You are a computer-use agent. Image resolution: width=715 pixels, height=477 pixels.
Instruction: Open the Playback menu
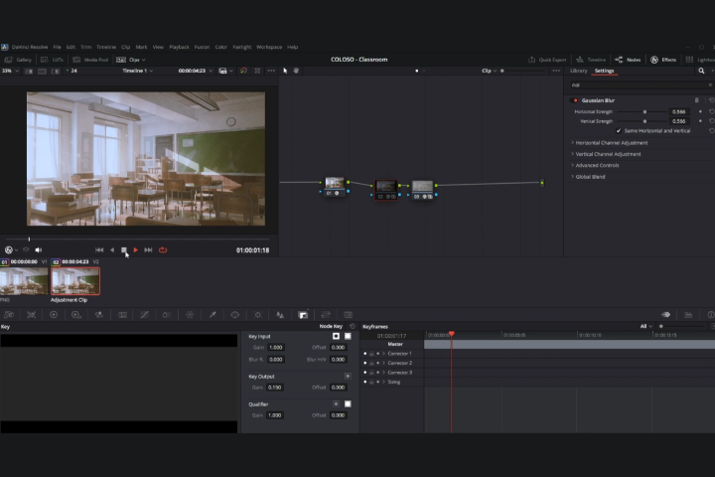[x=179, y=47]
